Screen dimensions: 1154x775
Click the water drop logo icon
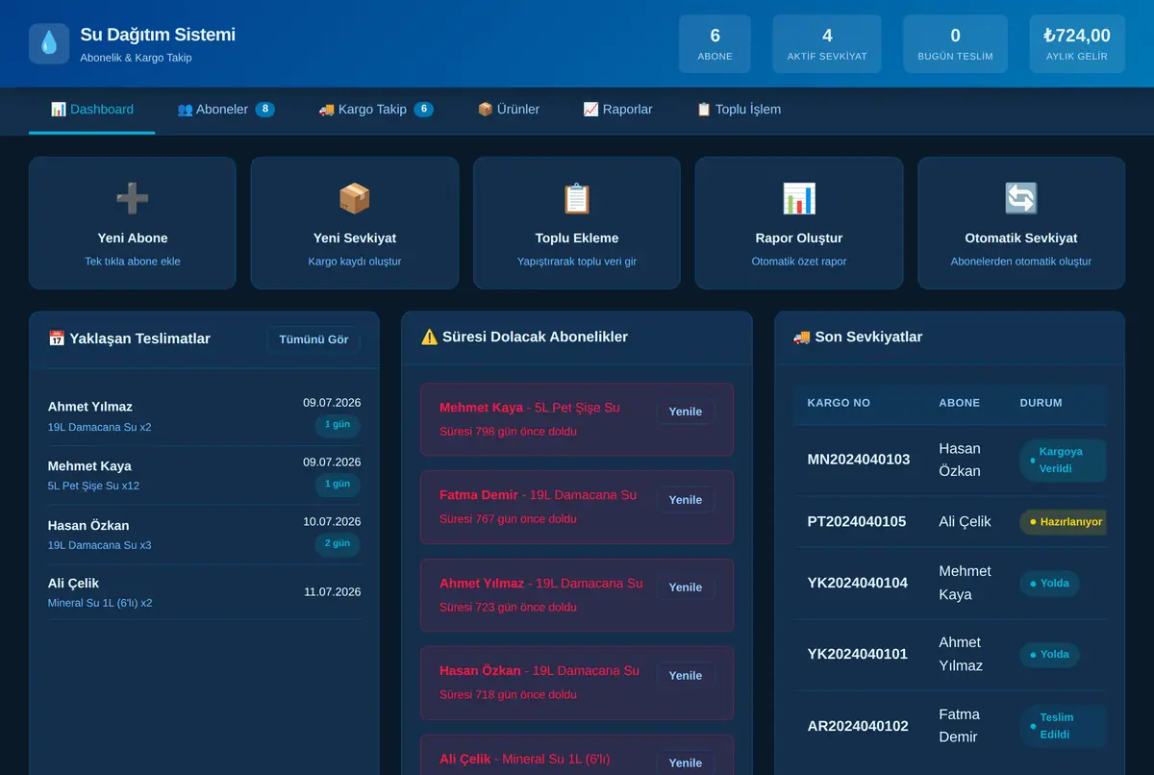49,44
